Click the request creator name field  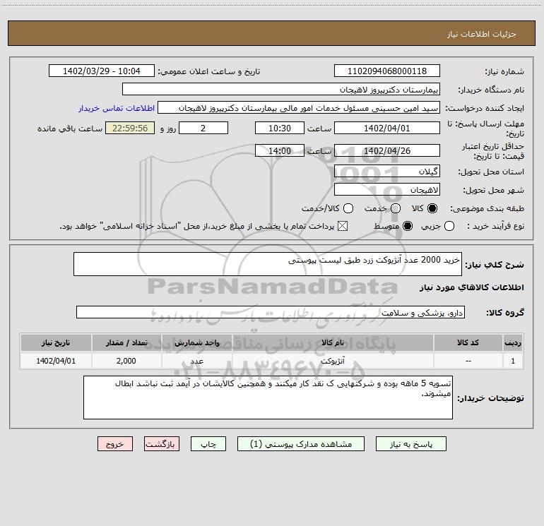(299, 108)
